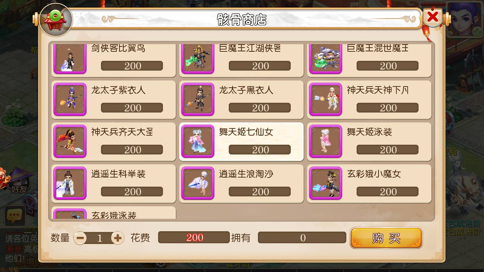The image size is (484, 272).
Task: Click the minus quantity button
Action: 80,238
